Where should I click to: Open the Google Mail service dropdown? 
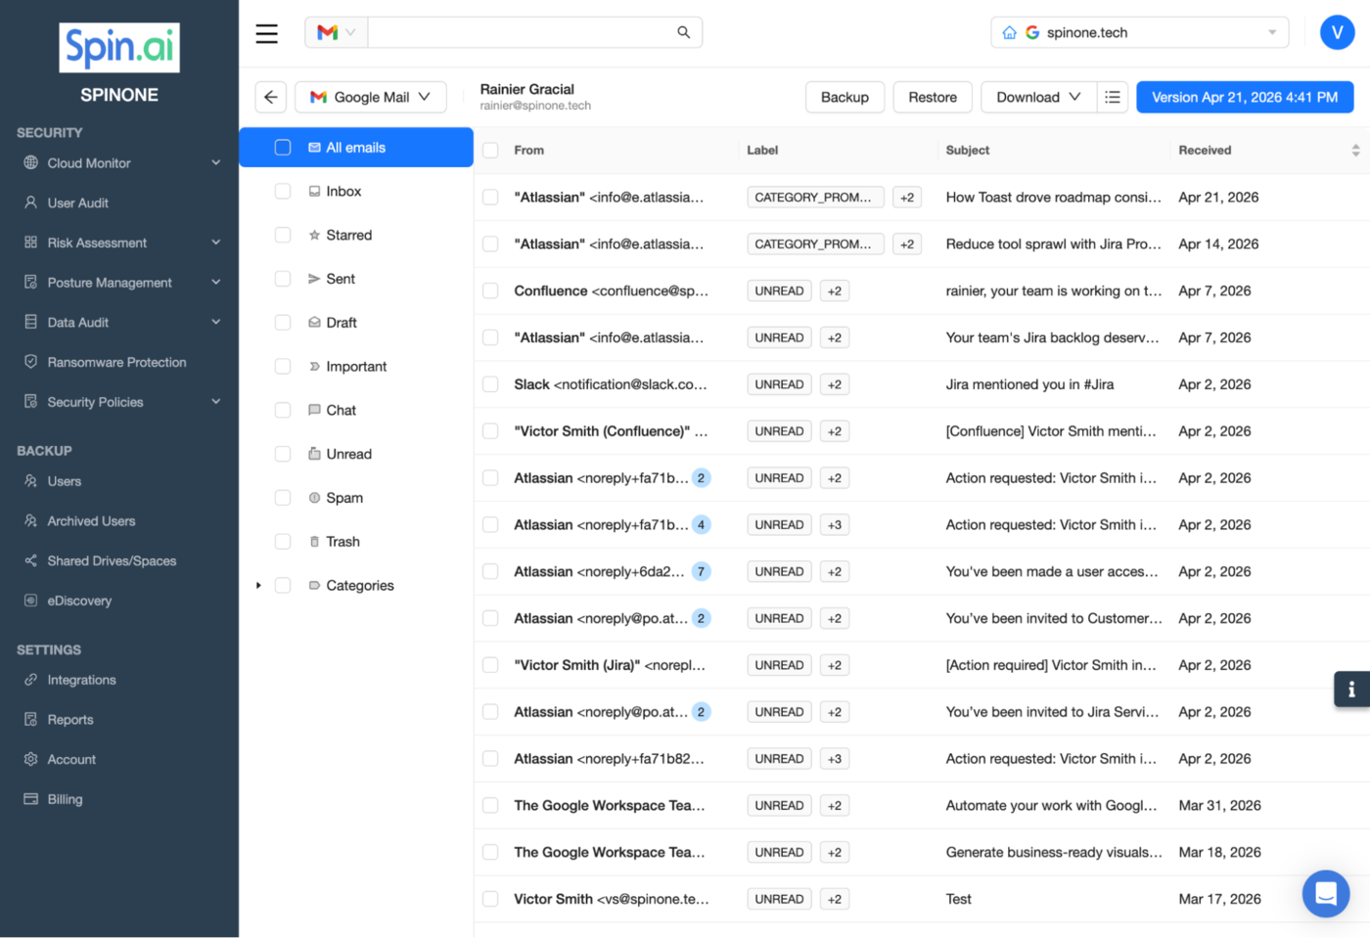pyautogui.click(x=371, y=97)
